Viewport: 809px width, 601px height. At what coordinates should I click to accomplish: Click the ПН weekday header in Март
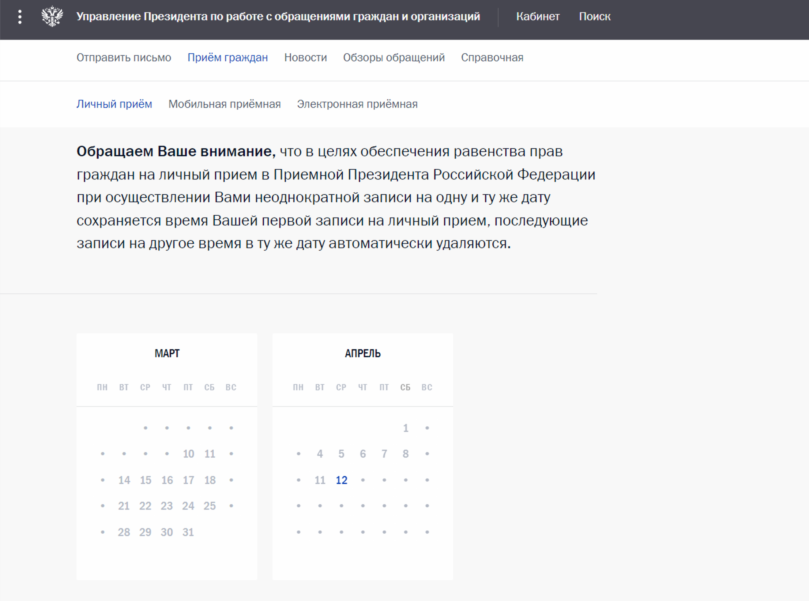[102, 387]
